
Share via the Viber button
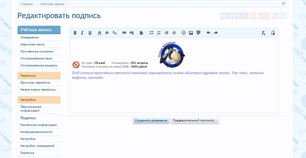click(275, 16)
